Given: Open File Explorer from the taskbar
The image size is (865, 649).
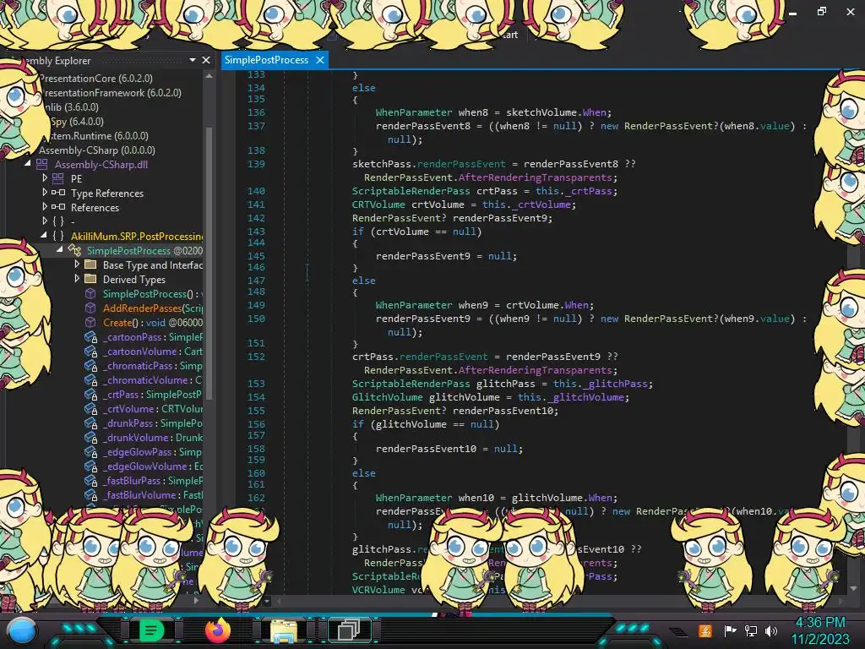Looking at the screenshot, I should 284,630.
